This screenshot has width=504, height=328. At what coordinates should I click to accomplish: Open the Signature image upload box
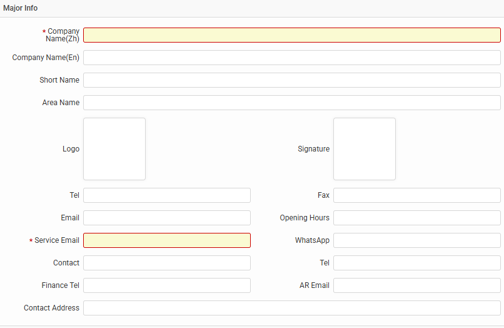[x=365, y=149]
